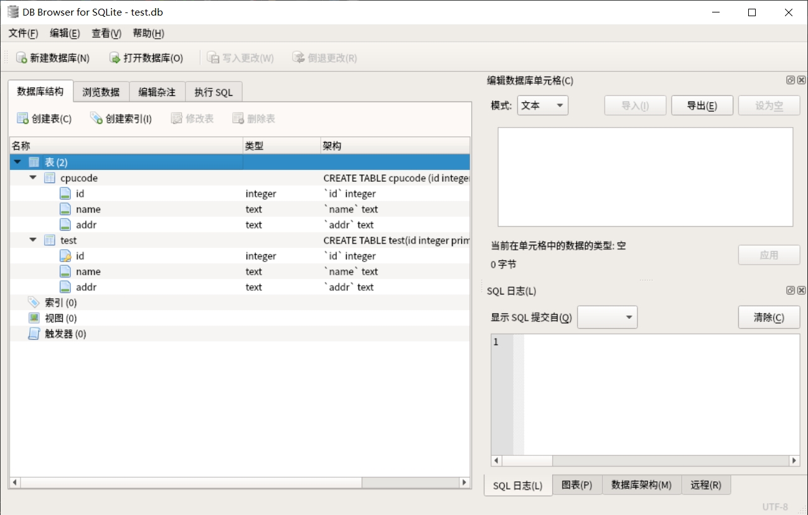This screenshot has height=515, width=808.
Task: Open the View (查看) menu
Action: pyautogui.click(x=106, y=34)
